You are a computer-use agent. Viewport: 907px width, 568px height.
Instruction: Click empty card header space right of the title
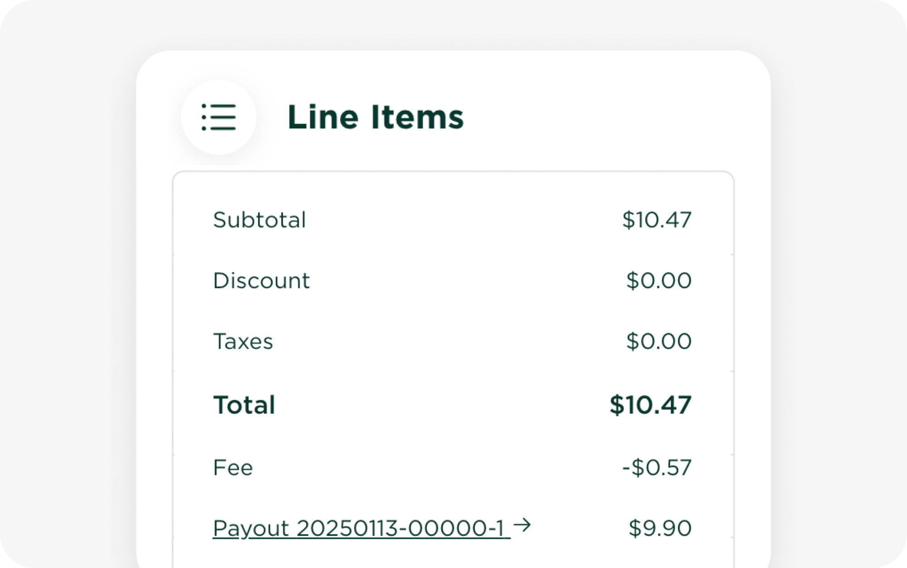pyautogui.click(x=612, y=117)
